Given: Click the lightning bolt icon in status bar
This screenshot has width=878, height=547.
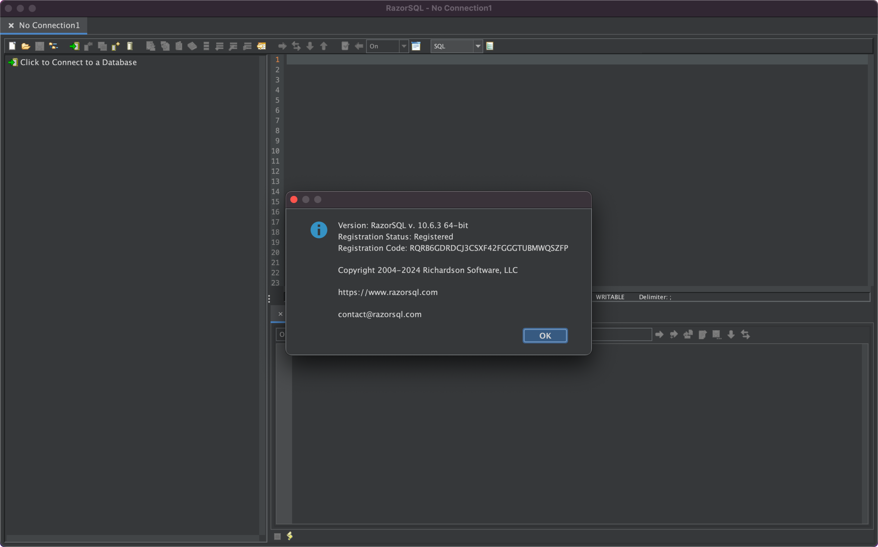Looking at the screenshot, I should 290,536.
